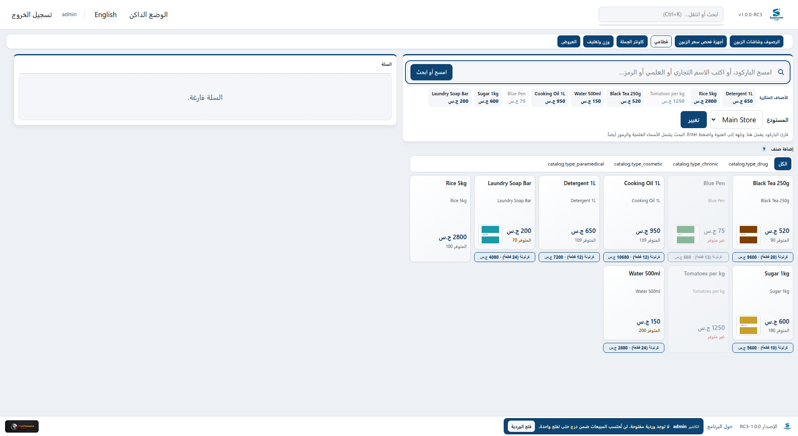Add Detergent carton priced 7200
The width and height of the screenshot is (798, 436).
(x=569, y=257)
